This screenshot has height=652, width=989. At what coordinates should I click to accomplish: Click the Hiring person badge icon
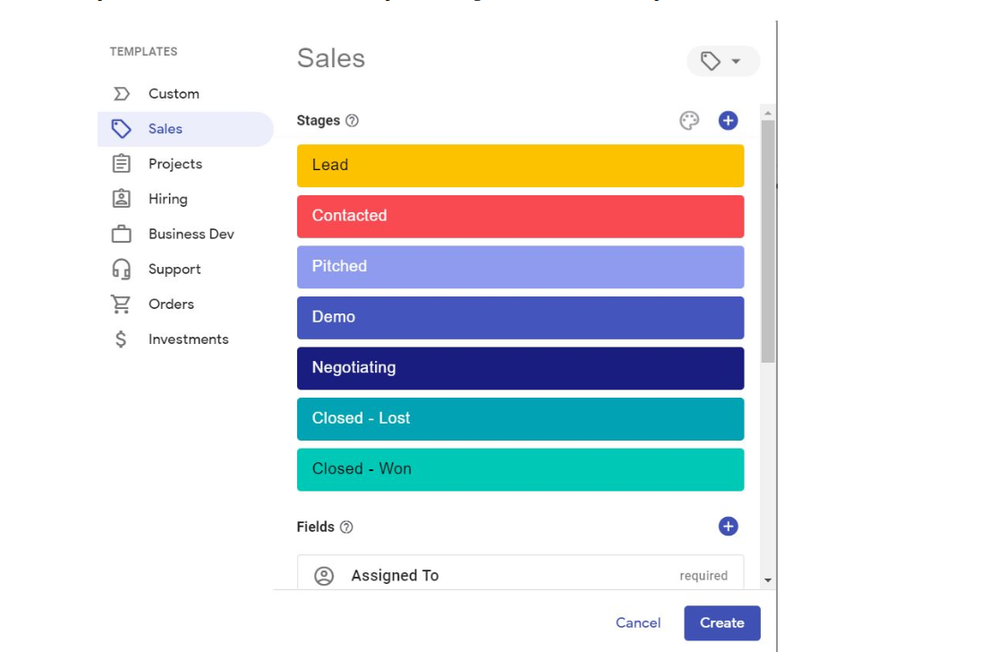(121, 199)
